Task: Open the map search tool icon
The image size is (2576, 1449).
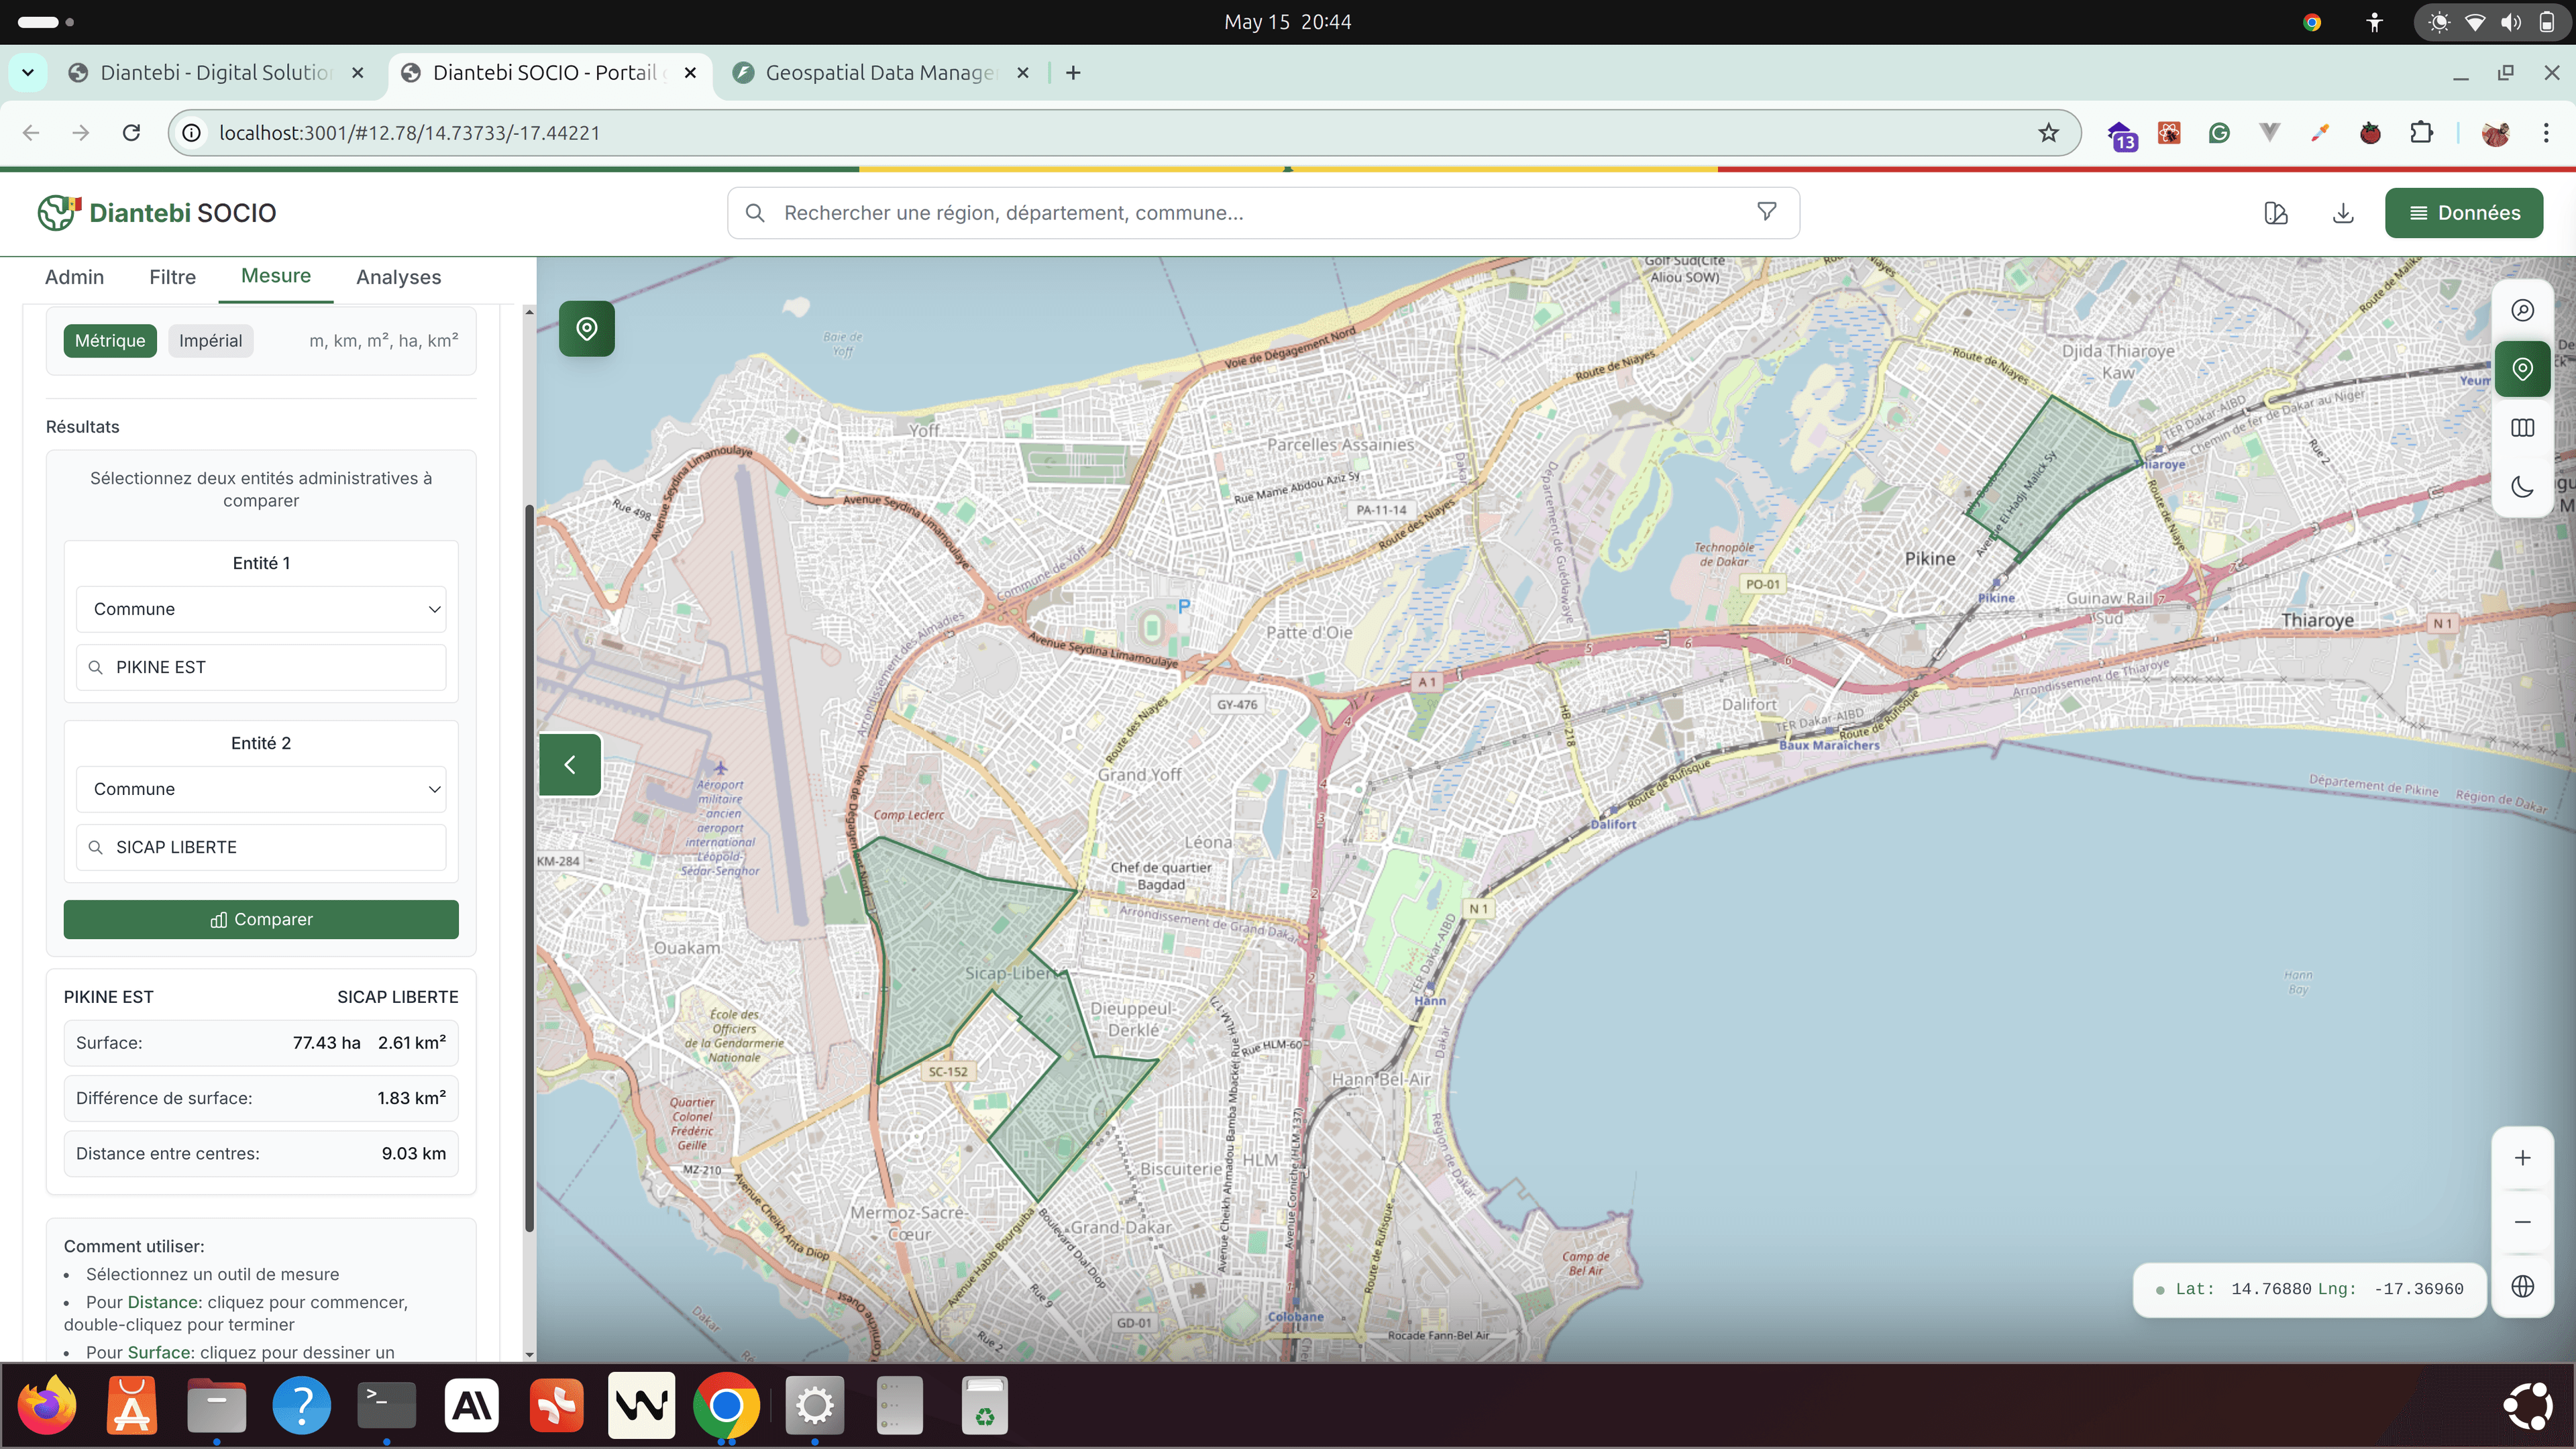Action: pyautogui.click(x=2522, y=310)
